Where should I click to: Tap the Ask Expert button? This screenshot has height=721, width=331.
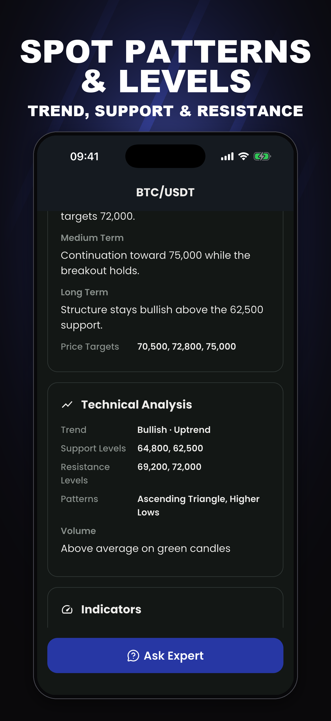pos(165,655)
